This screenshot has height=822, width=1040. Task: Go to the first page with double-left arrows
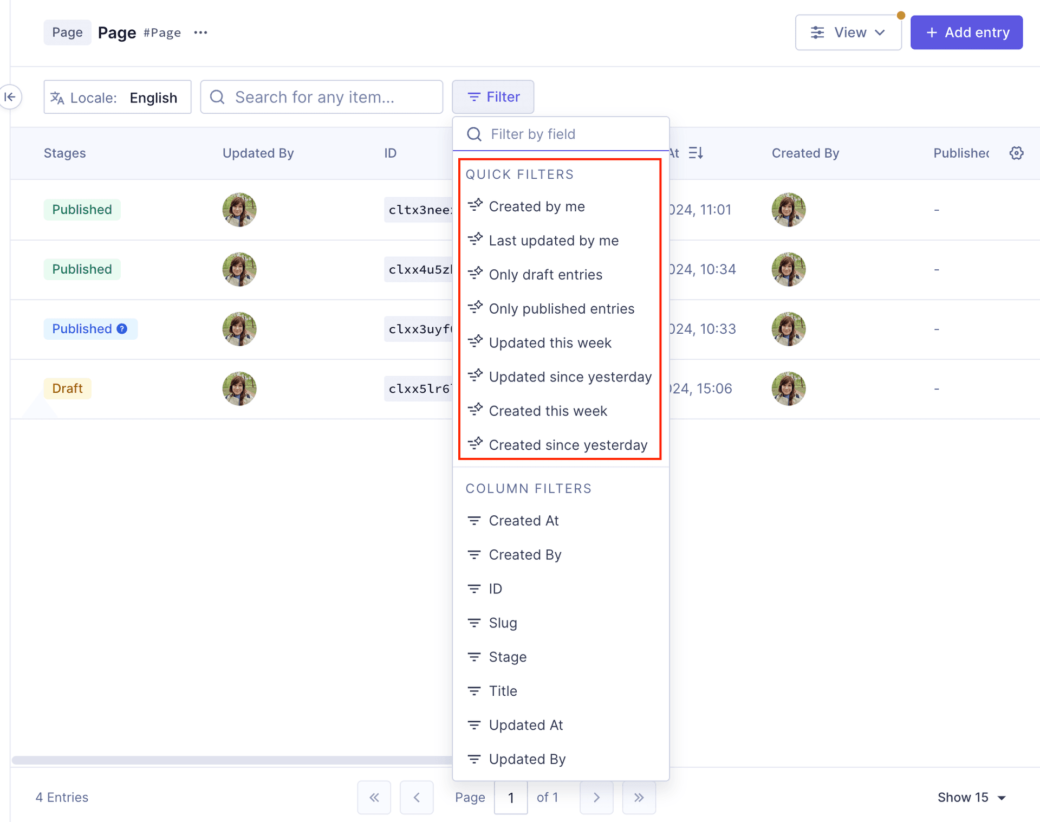[x=374, y=797]
